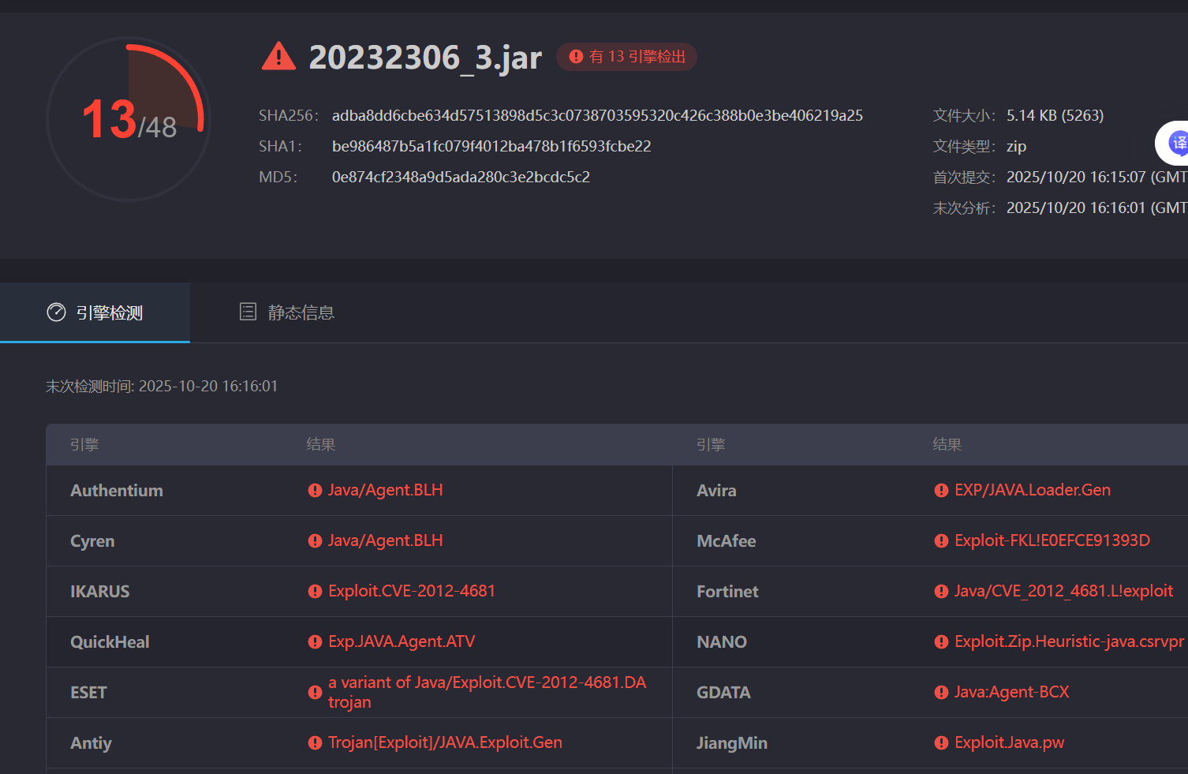Click the left 引擎 column header
This screenshot has height=774, width=1188.
coord(84,445)
